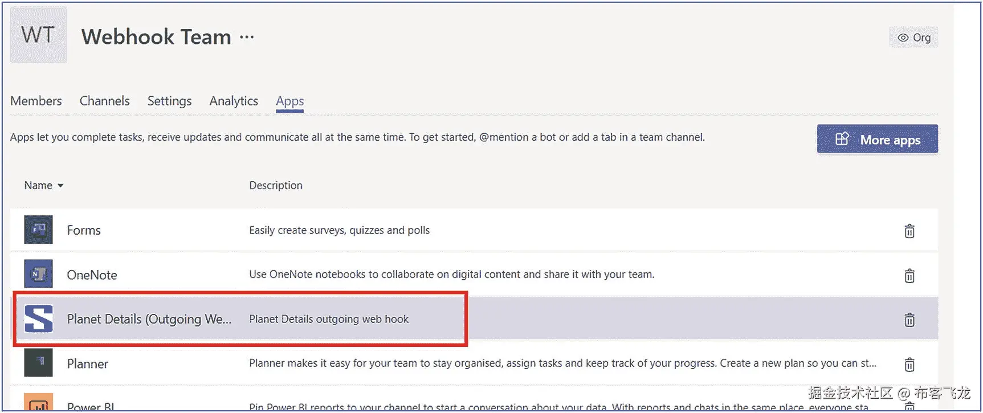Screen dimensions: 983x413
Task: Go to the Settings tab
Action: (x=169, y=101)
